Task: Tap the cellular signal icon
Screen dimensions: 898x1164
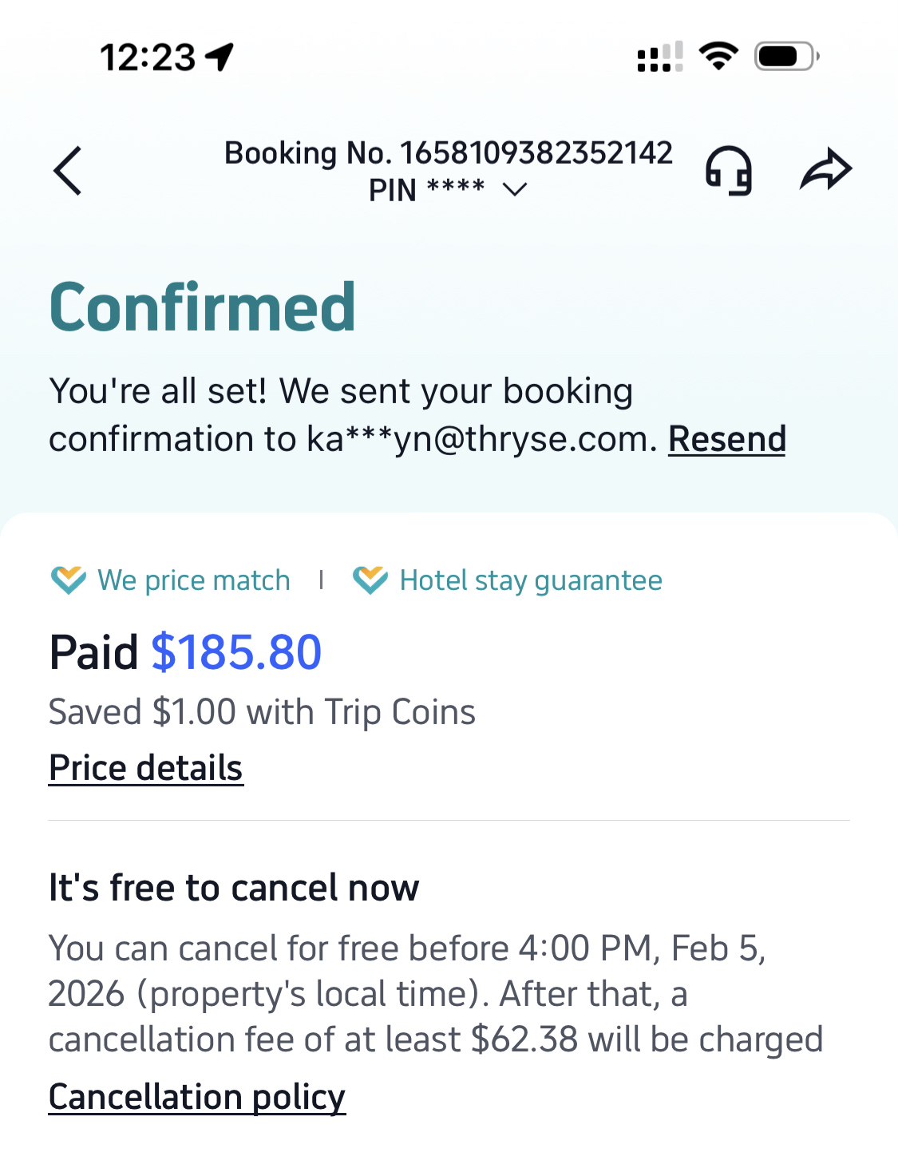Action: (x=659, y=57)
